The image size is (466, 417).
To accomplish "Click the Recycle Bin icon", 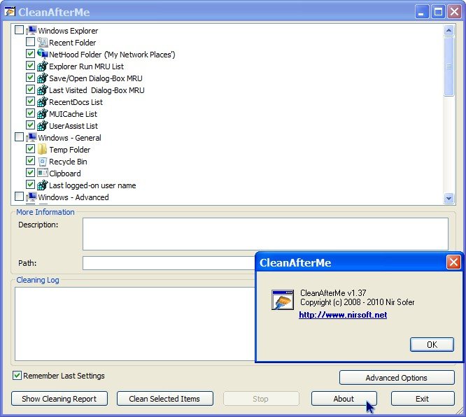I will tap(42, 162).
